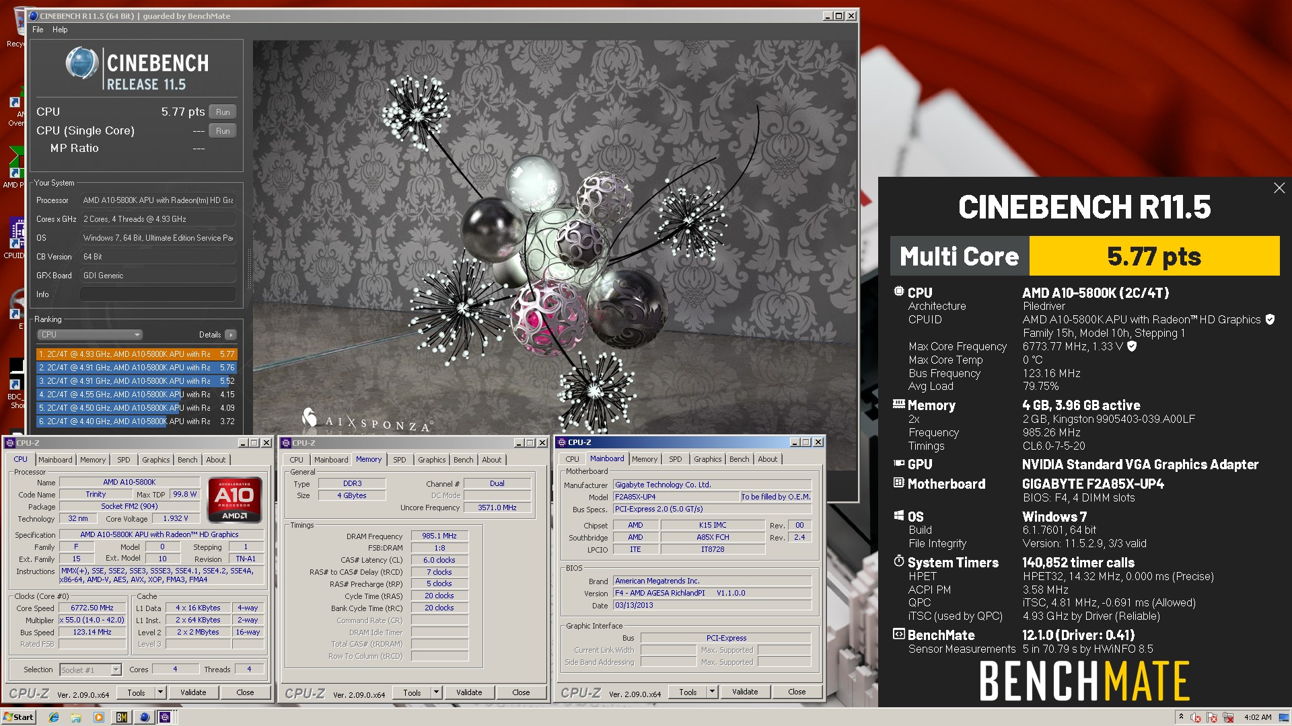Select ranking row 5 with score 4.09
1292x726 pixels.
(137, 408)
